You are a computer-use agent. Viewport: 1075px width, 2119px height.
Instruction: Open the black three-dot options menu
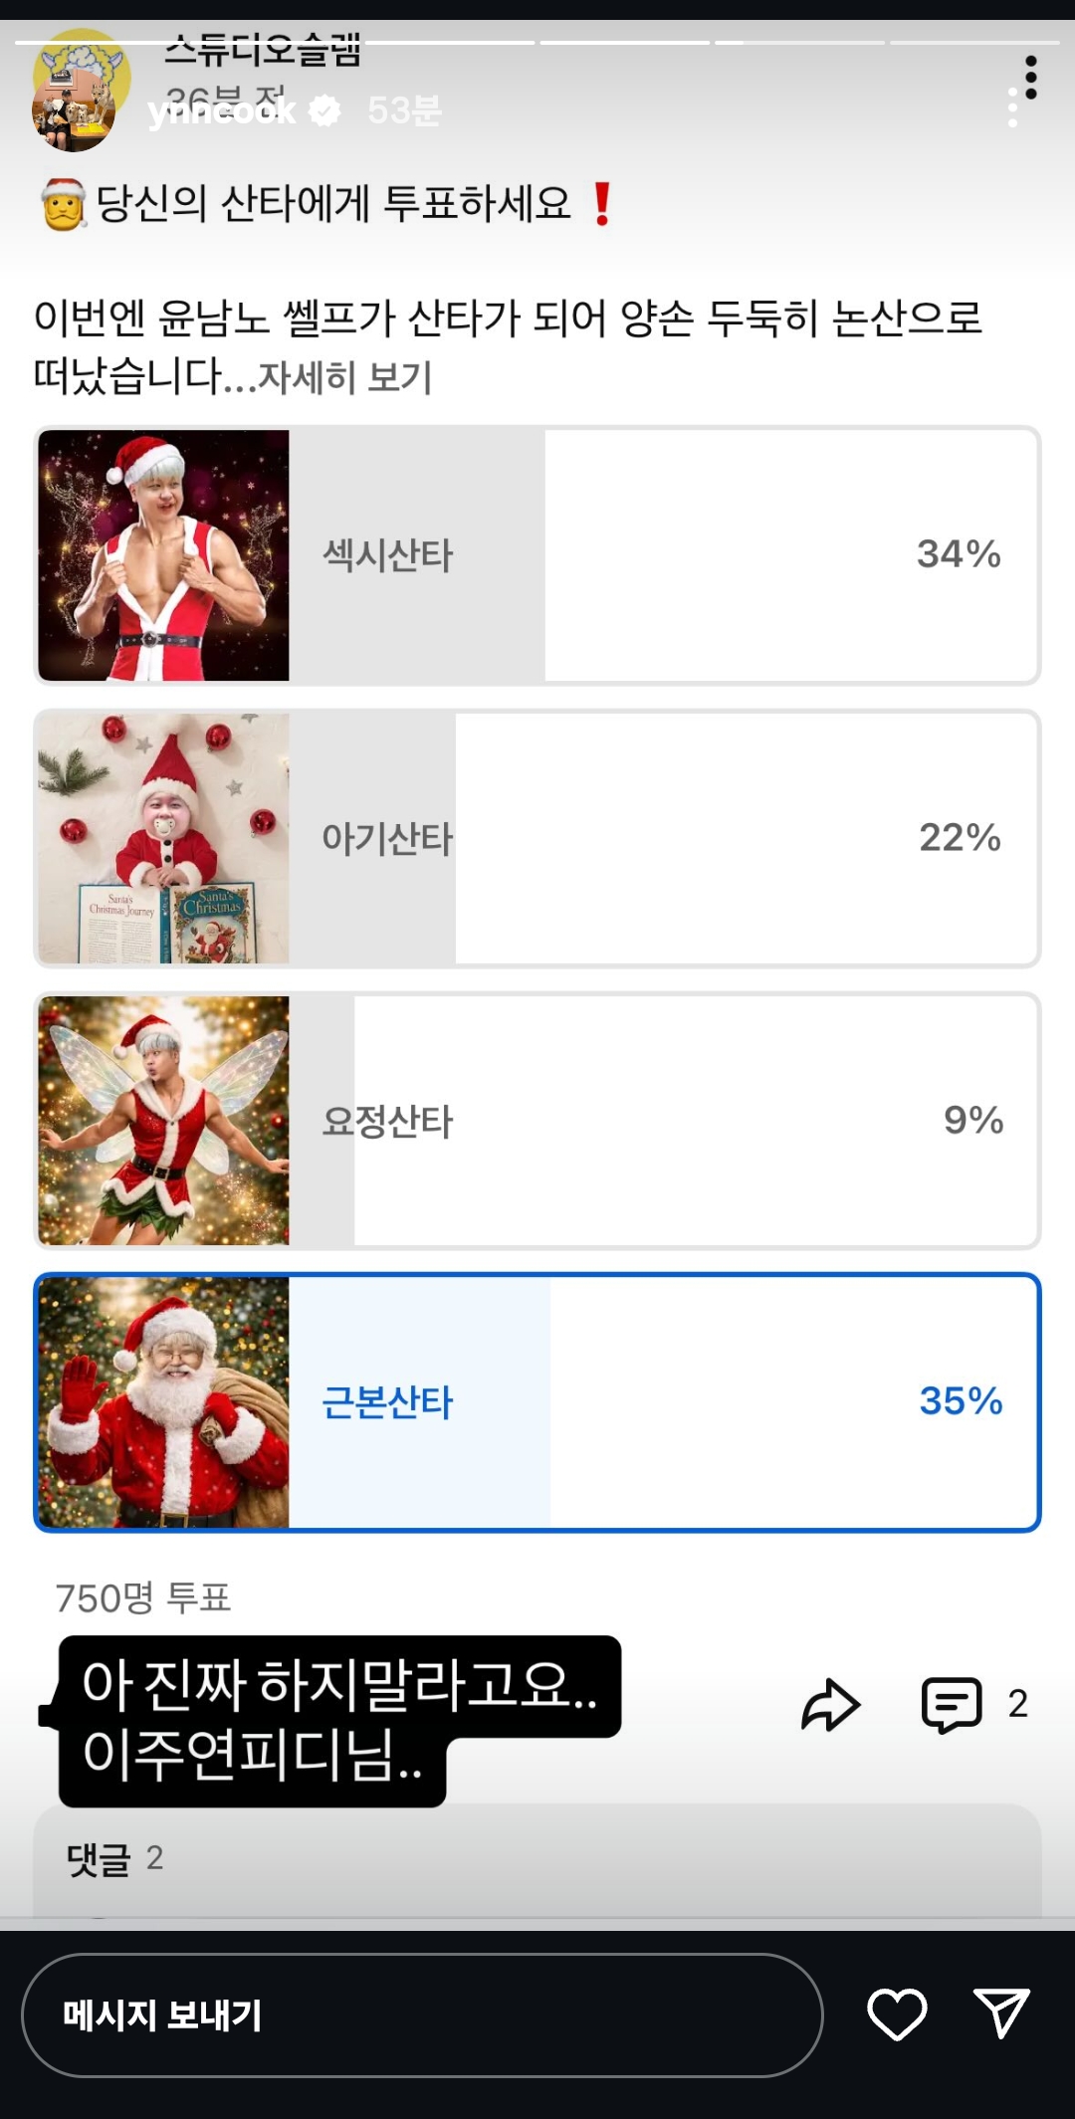coord(1031,77)
